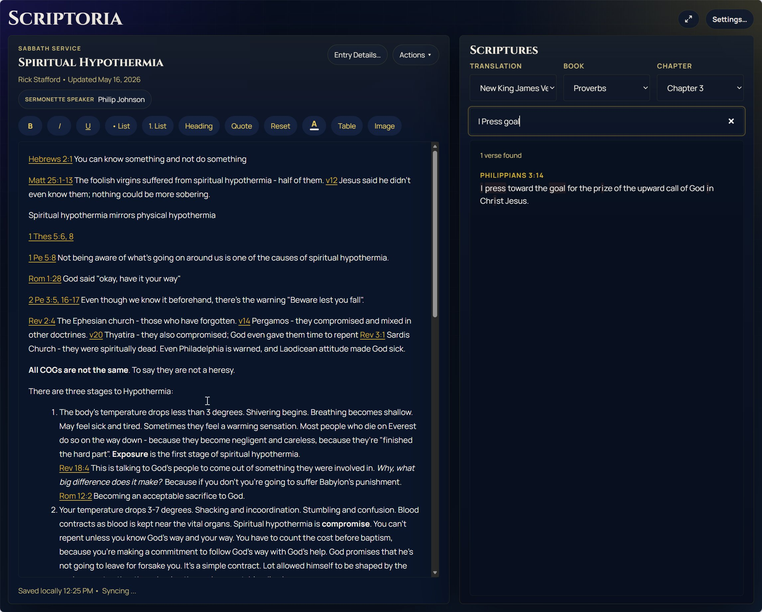762x612 pixels.
Task: Click the Spiritual Hypothermia entry title
Action: (x=91, y=62)
